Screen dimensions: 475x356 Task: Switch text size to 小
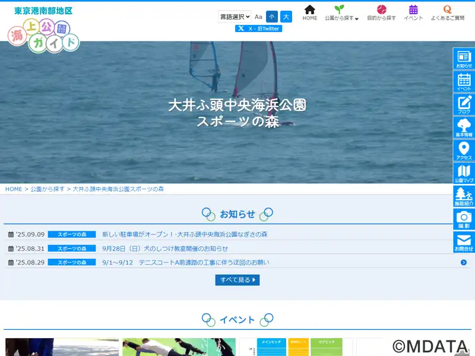tap(272, 17)
